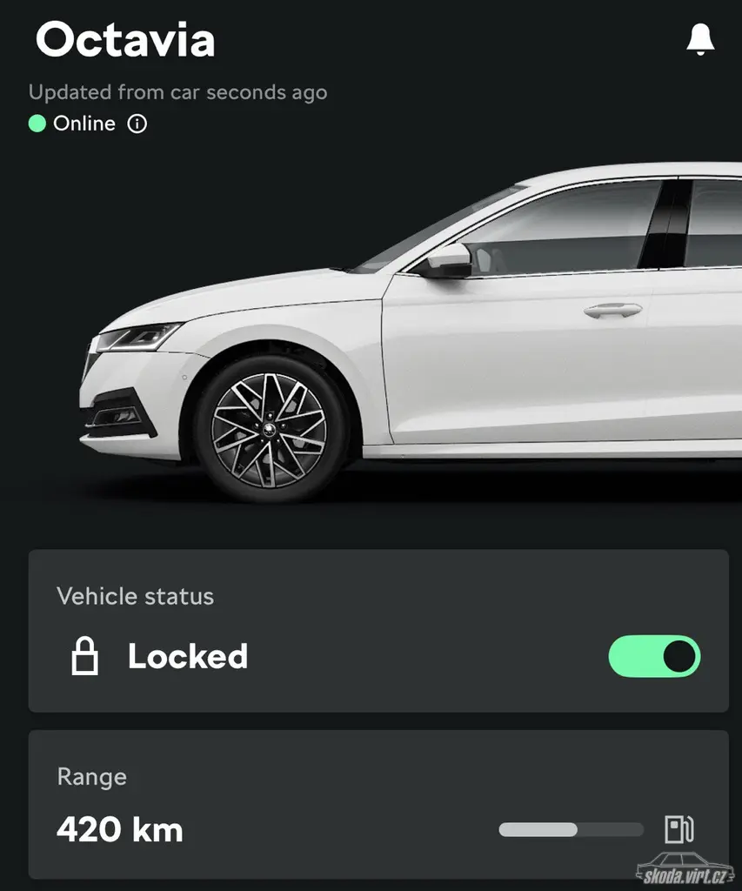Tap the Octavia vehicle title
The width and height of the screenshot is (742, 891).
pos(125,40)
